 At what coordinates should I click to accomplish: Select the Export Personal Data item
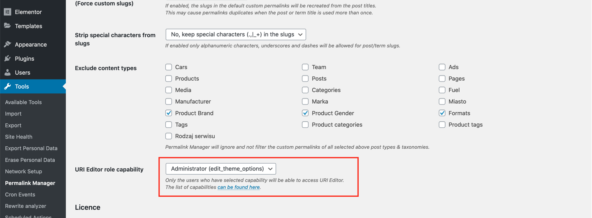(31, 148)
